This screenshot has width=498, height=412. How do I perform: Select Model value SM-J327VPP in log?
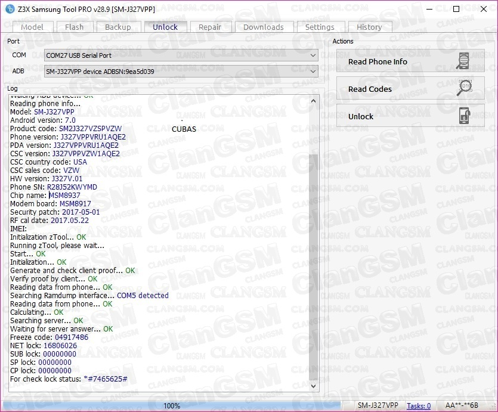click(54, 111)
